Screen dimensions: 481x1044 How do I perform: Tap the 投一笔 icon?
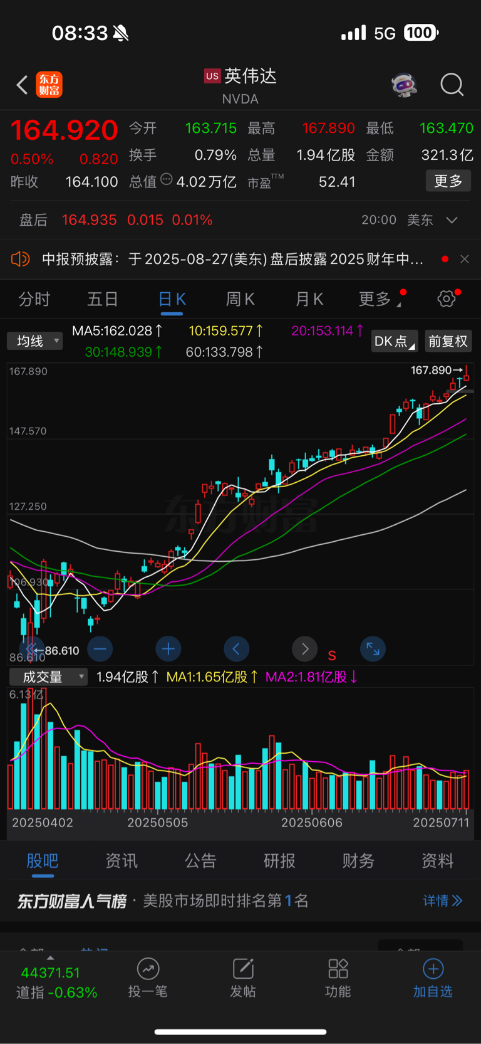pyautogui.click(x=148, y=969)
